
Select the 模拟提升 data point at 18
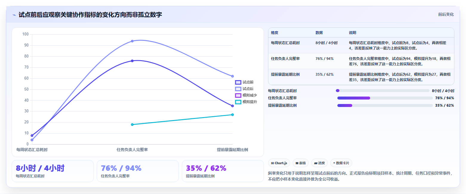pos(132,125)
